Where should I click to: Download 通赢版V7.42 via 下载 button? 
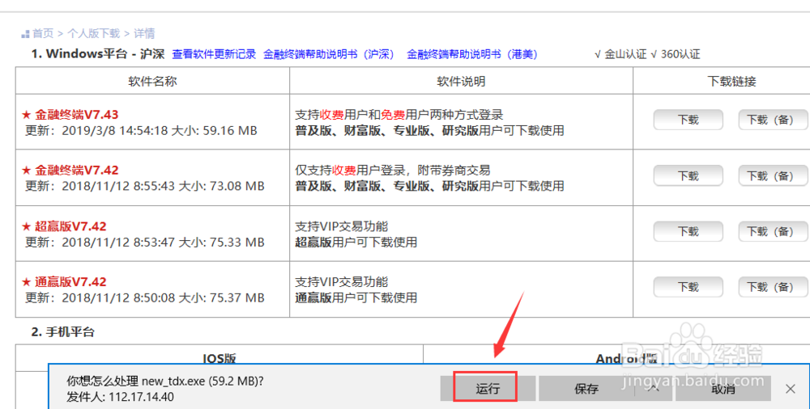(x=688, y=287)
